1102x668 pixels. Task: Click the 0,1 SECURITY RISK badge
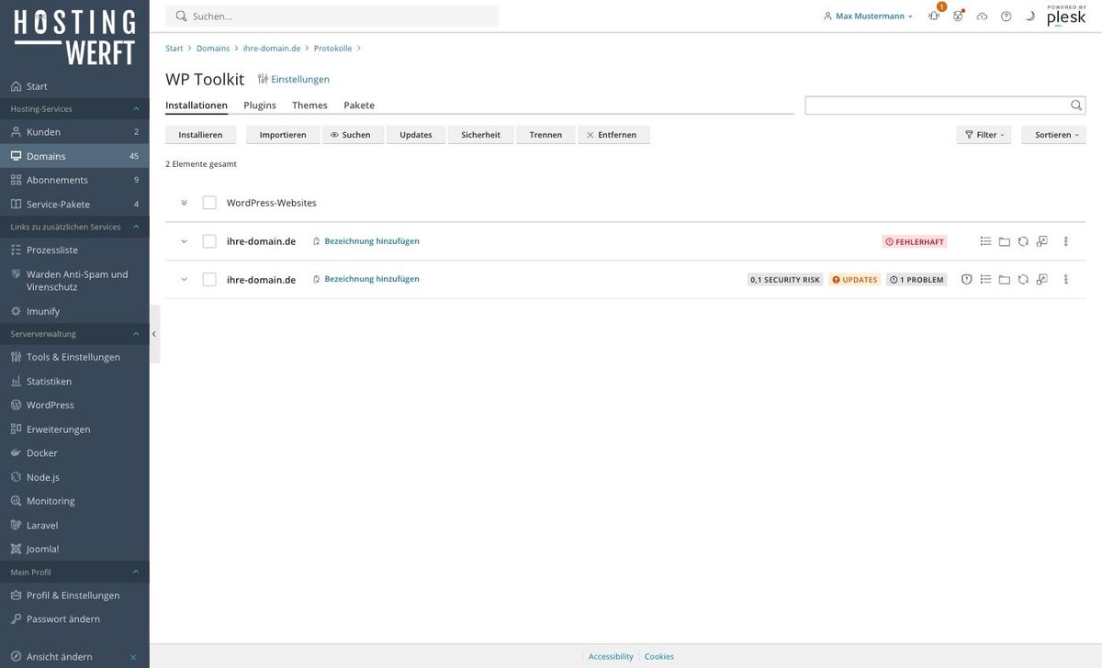pos(785,280)
